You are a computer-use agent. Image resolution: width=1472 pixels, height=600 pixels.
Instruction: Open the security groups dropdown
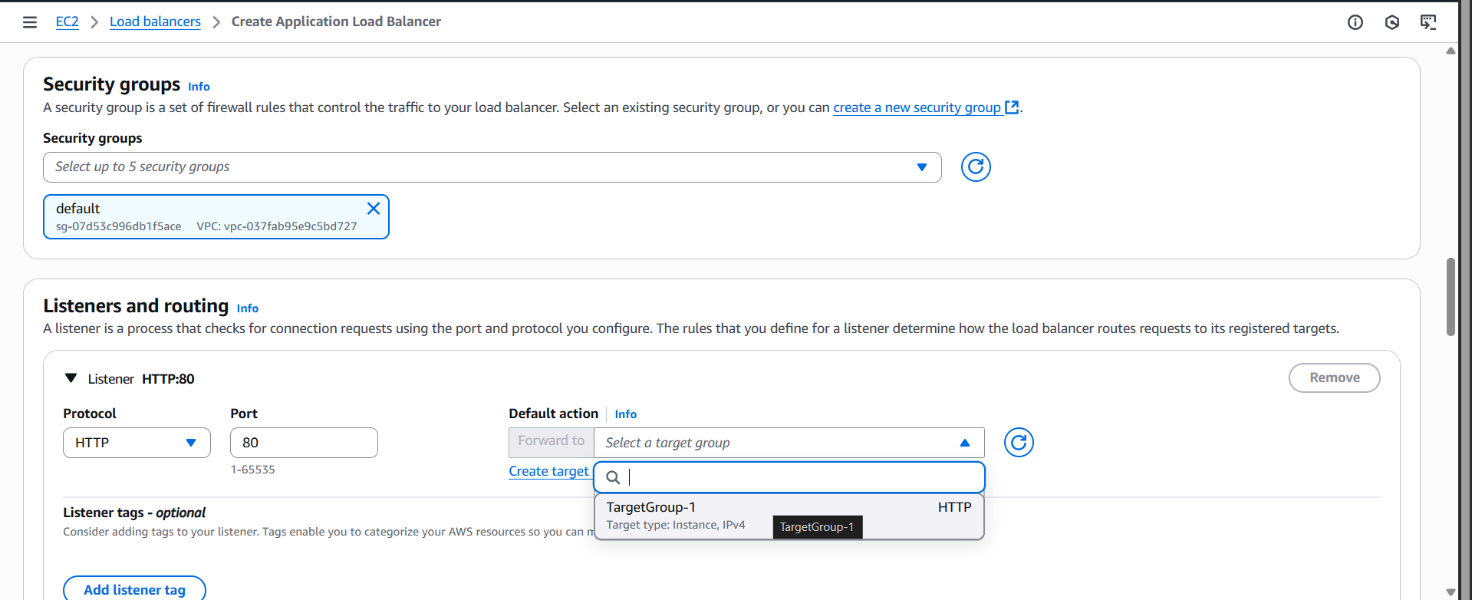491,167
